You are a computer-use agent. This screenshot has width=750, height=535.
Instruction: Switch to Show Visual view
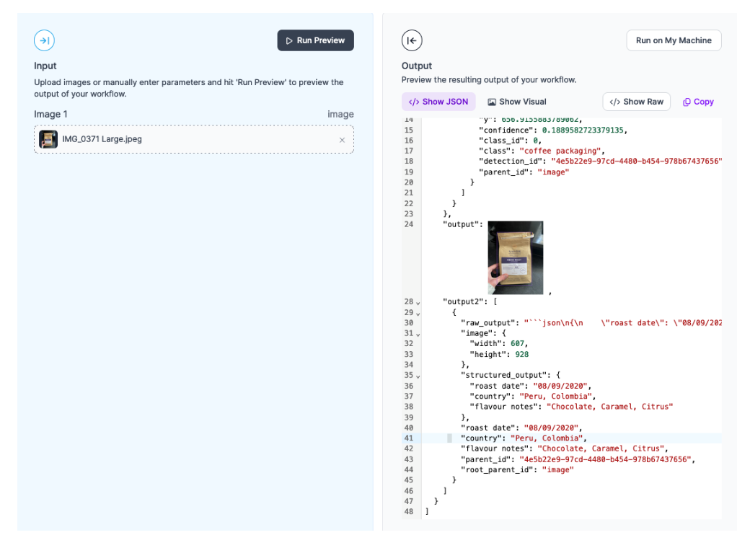[516, 102]
